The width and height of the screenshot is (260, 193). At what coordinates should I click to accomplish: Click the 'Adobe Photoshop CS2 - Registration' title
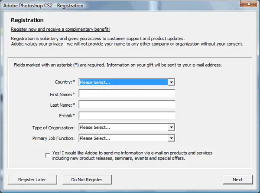coord(43,6)
